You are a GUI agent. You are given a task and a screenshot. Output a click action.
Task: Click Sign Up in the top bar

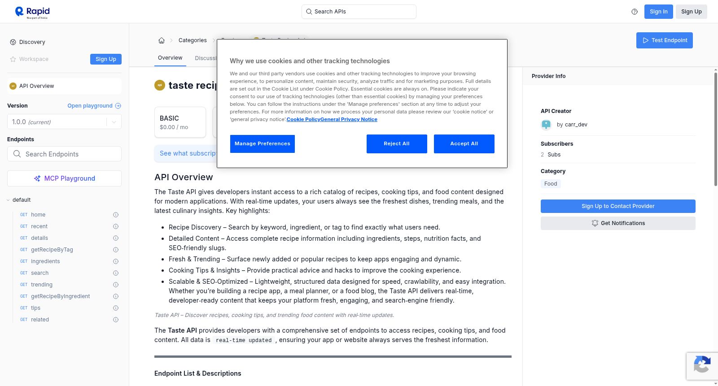coord(692,12)
